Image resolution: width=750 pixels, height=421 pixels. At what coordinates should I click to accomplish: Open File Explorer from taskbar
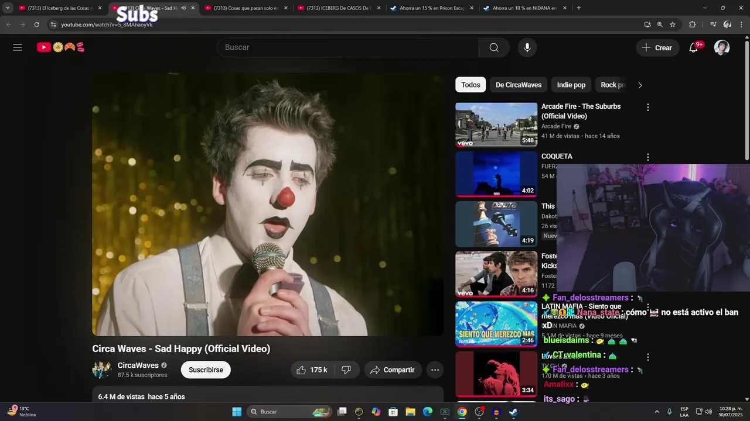pyautogui.click(x=410, y=412)
